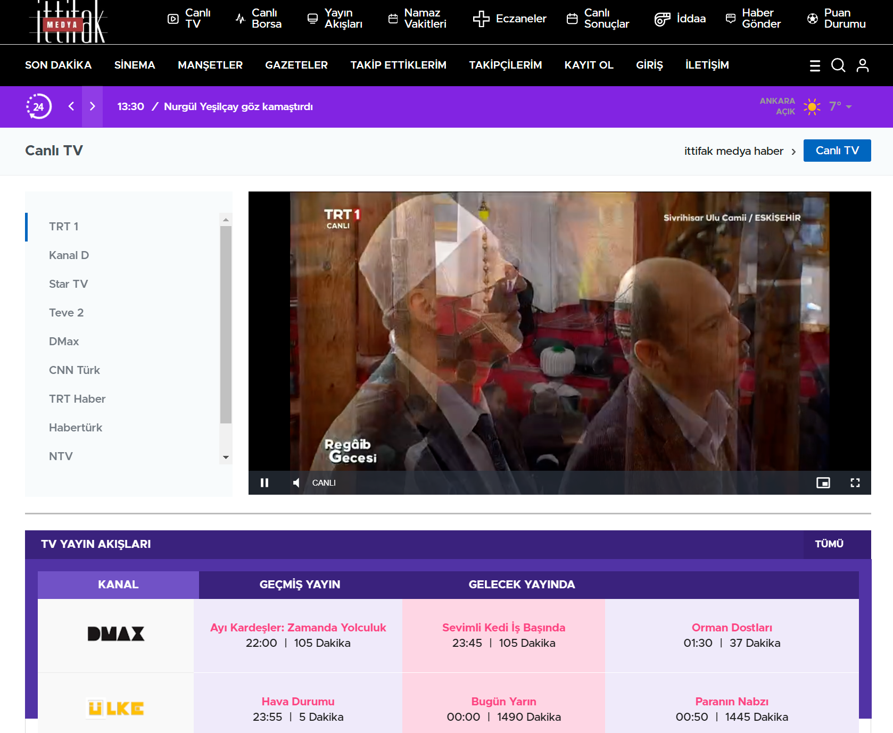
Task: Open Namaz Vakitleri prayer times
Action: [417, 19]
